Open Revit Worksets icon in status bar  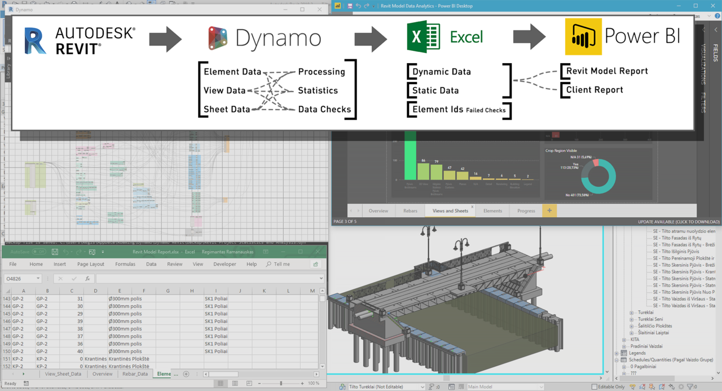pyautogui.click(x=342, y=386)
